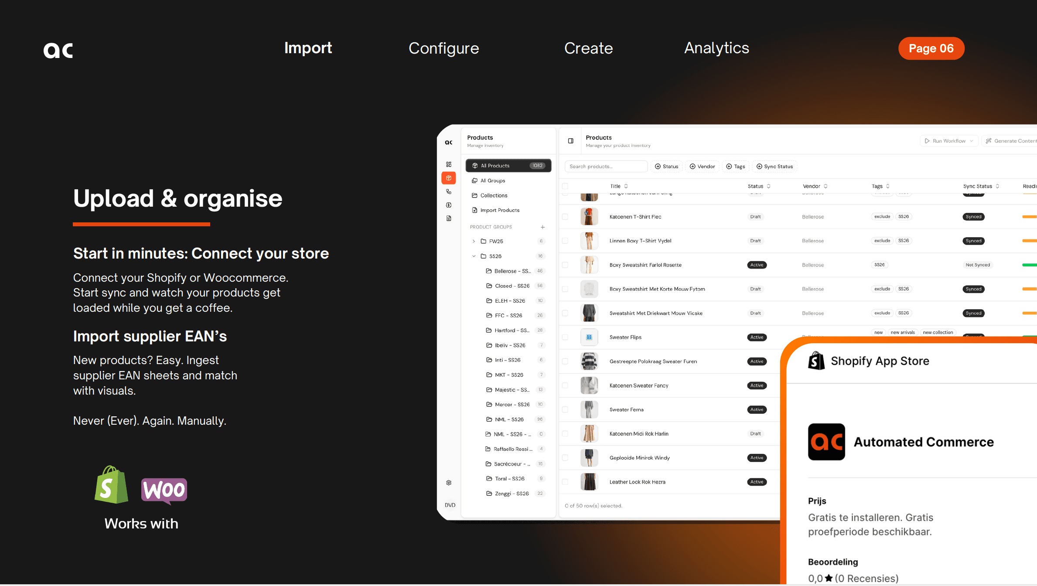The image size is (1037, 586).
Task: Click the search products input field
Action: (x=606, y=166)
